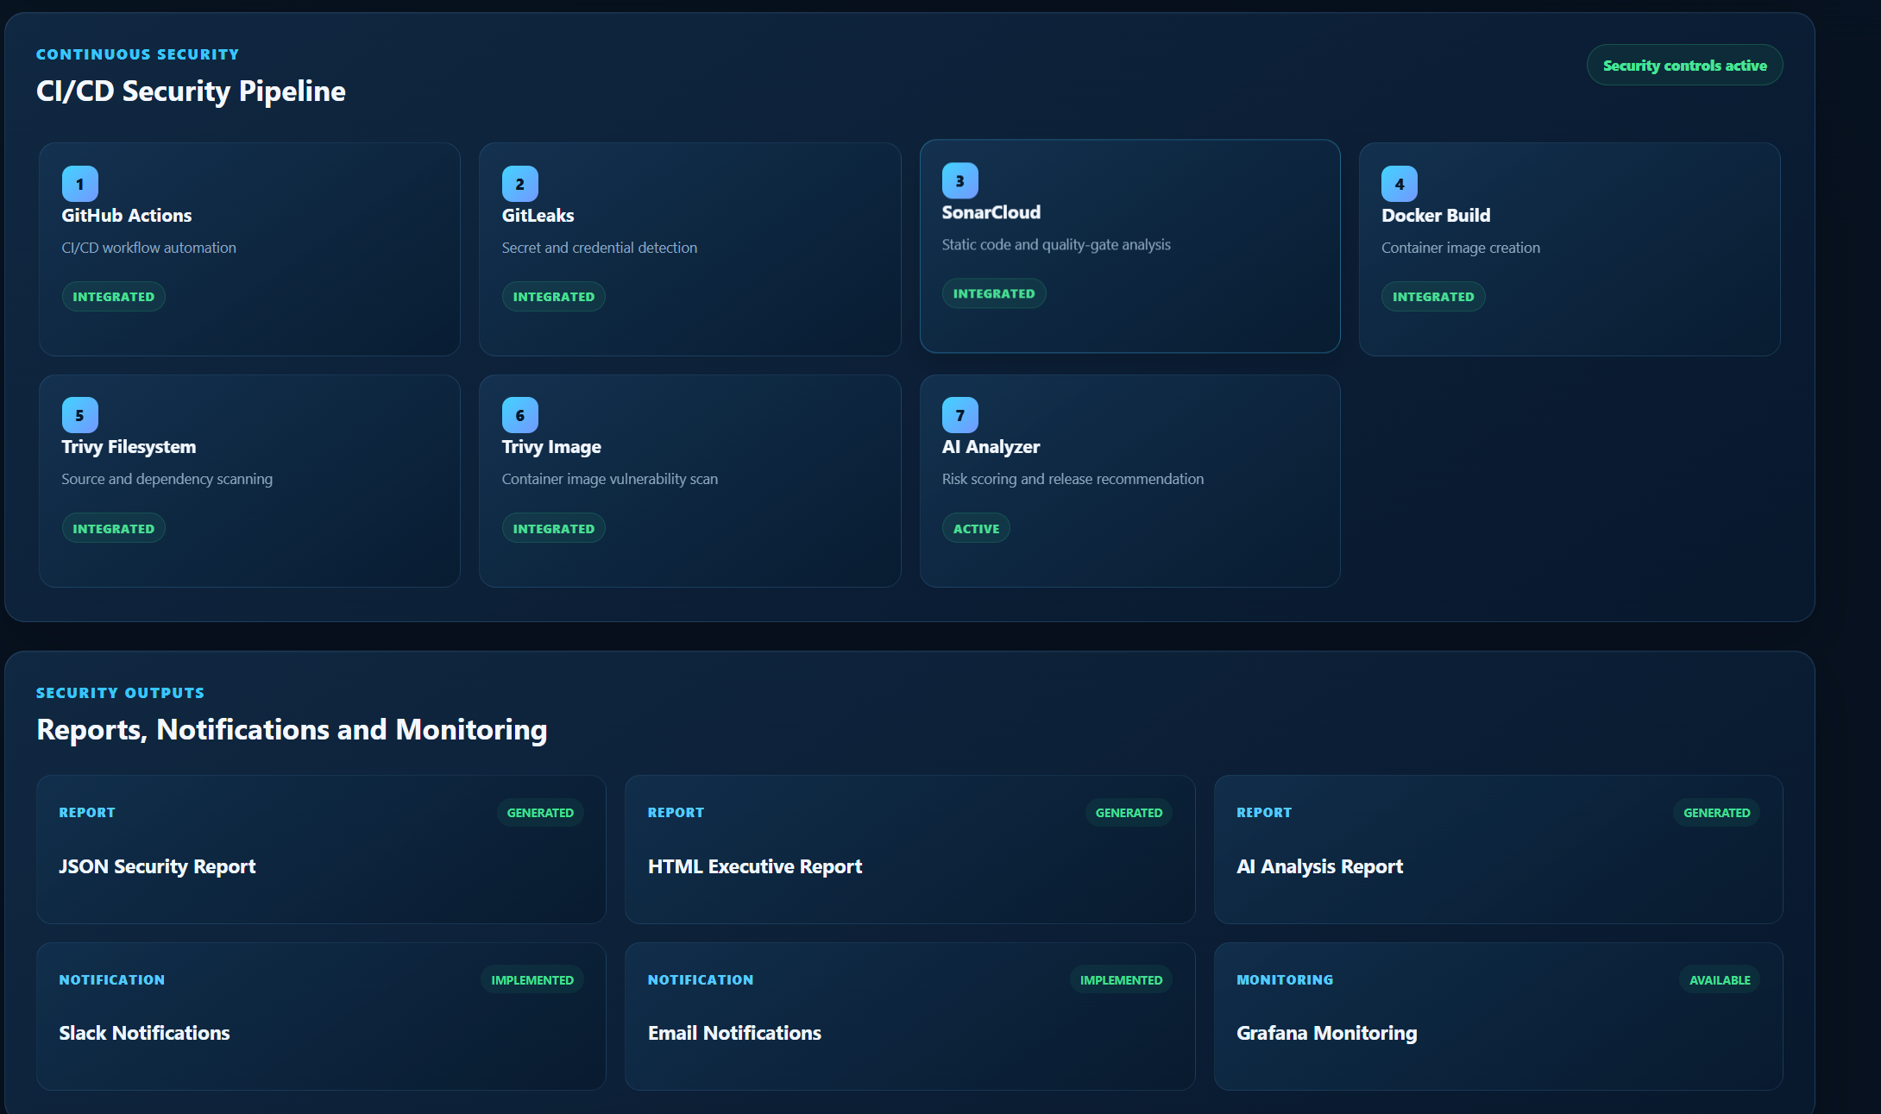Select the Trivy Image card title
Screen dimensions: 1881x1114
(x=551, y=447)
